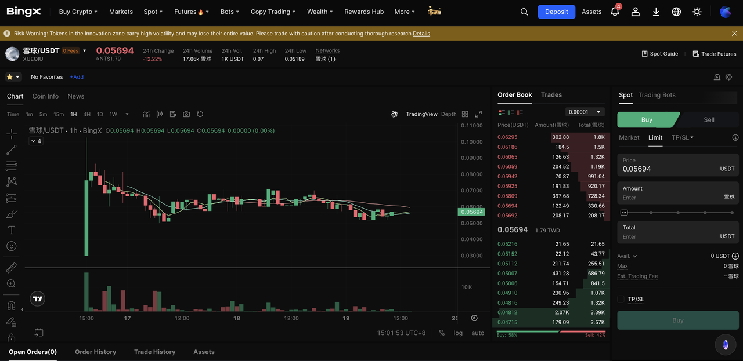This screenshot has width=743, height=361.
Task: Open the risk warning Details link
Action: pos(421,34)
